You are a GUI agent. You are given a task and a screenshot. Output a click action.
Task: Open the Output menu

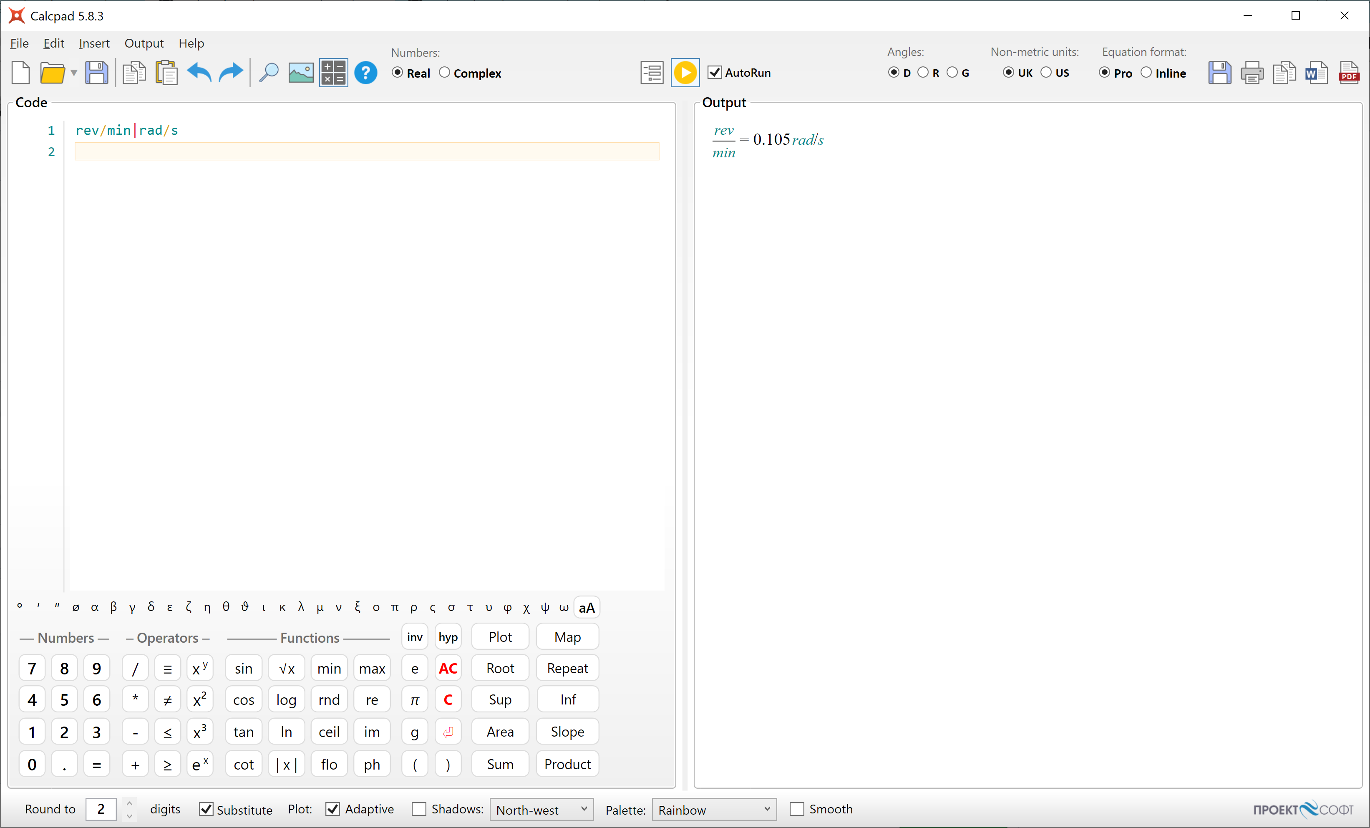coord(144,43)
